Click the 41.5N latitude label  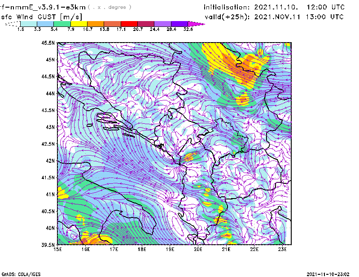[48, 177]
